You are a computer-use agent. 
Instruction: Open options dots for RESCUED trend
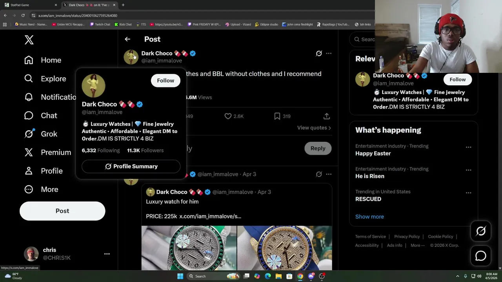click(x=468, y=193)
